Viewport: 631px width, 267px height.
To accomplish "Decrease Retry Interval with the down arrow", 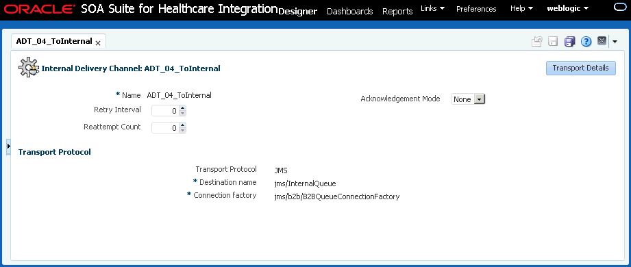I will pyautogui.click(x=183, y=114).
